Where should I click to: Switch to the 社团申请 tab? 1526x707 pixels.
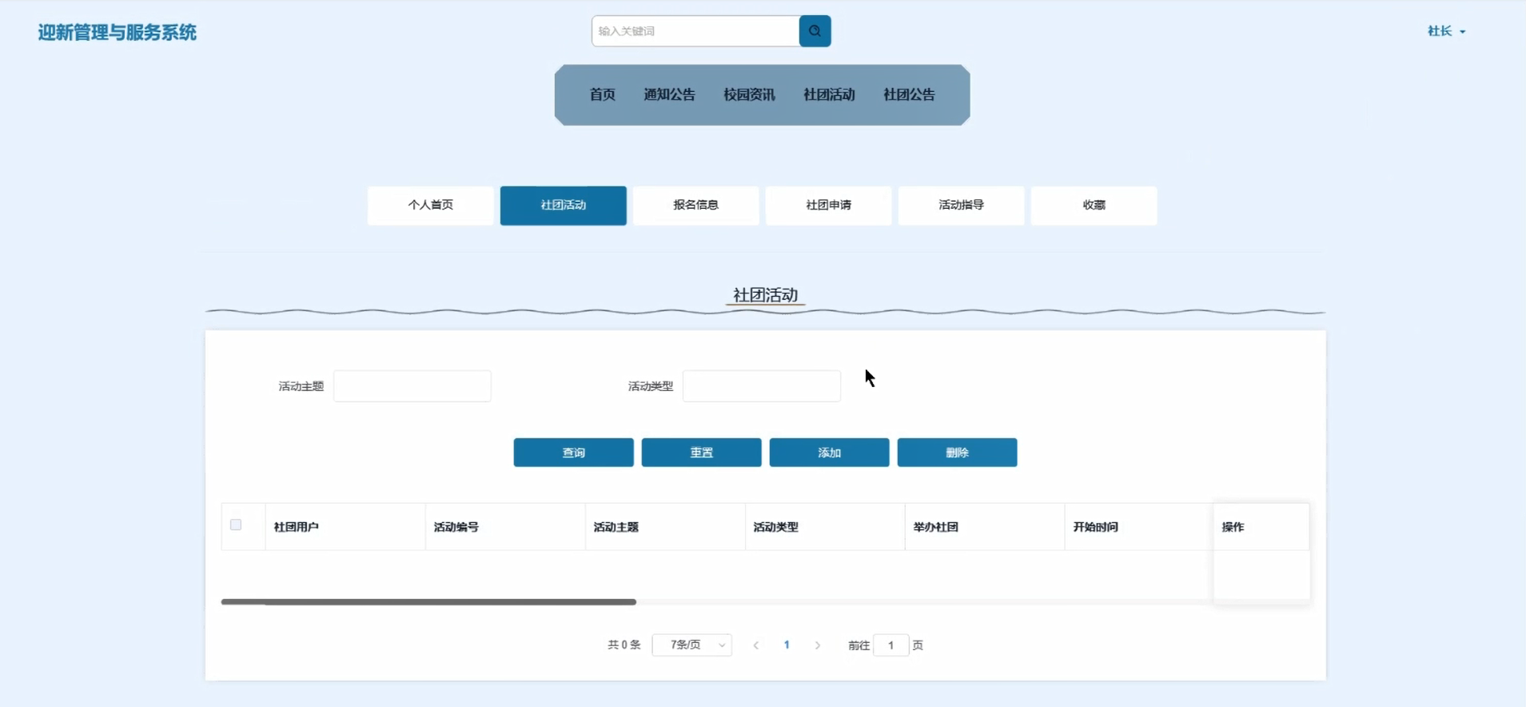(x=828, y=206)
